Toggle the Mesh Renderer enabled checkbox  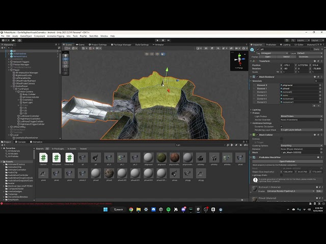pyautogui.click(x=257, y=77)
